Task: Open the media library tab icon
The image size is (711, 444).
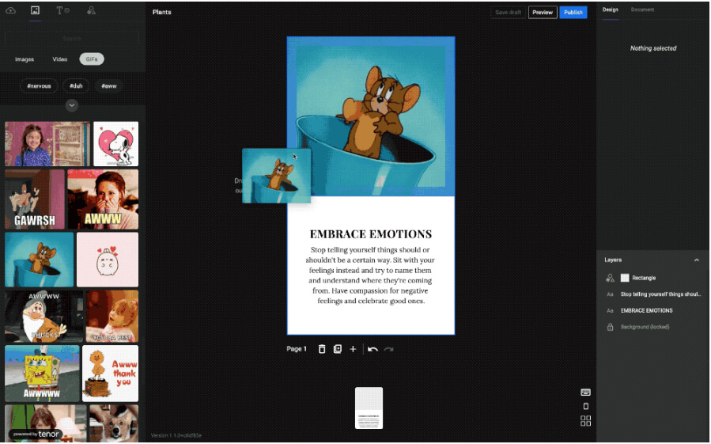Action: pos(35,10)
